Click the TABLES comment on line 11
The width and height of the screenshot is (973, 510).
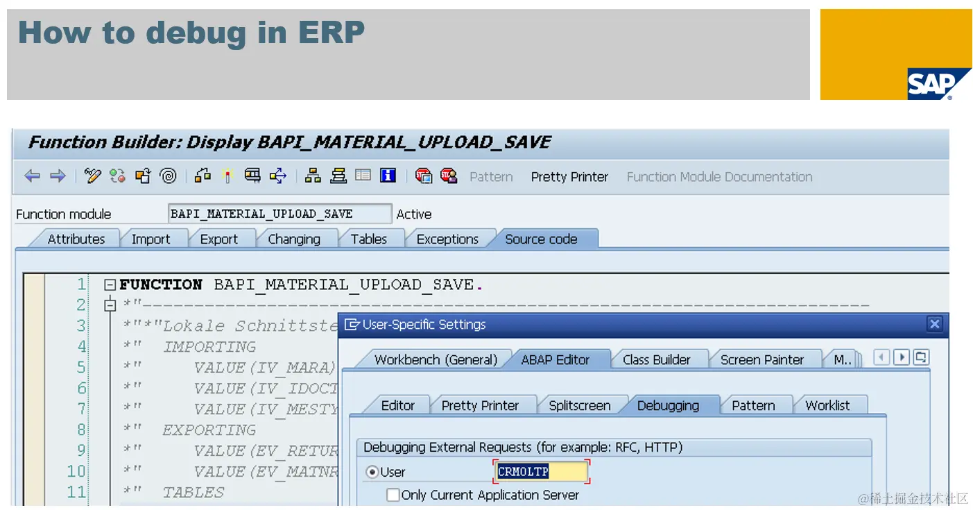(193, 493)
